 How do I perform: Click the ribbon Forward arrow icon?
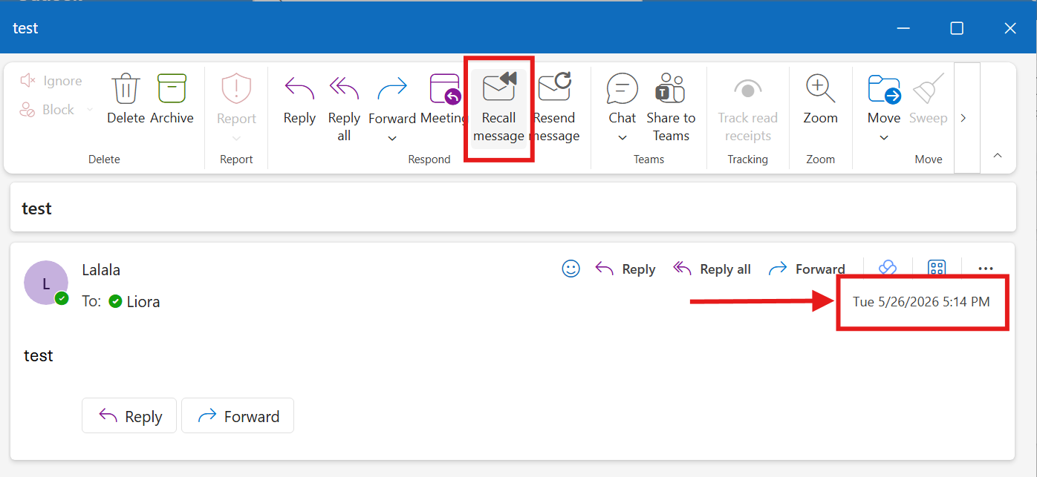point(392,89)
